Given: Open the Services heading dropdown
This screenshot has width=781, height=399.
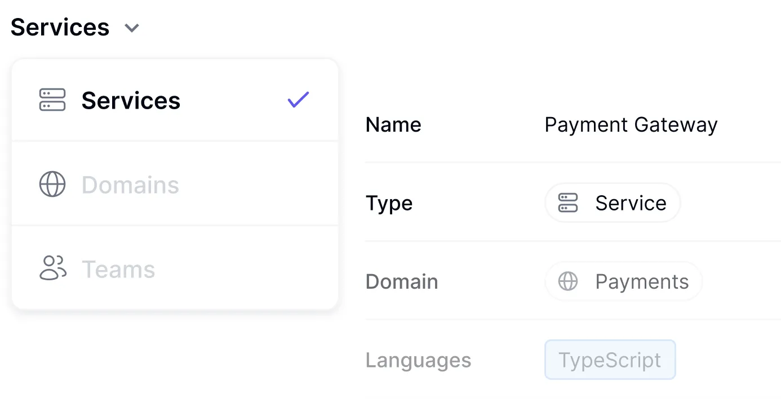Looking at the screenshot, I should [x=60, y=27].
